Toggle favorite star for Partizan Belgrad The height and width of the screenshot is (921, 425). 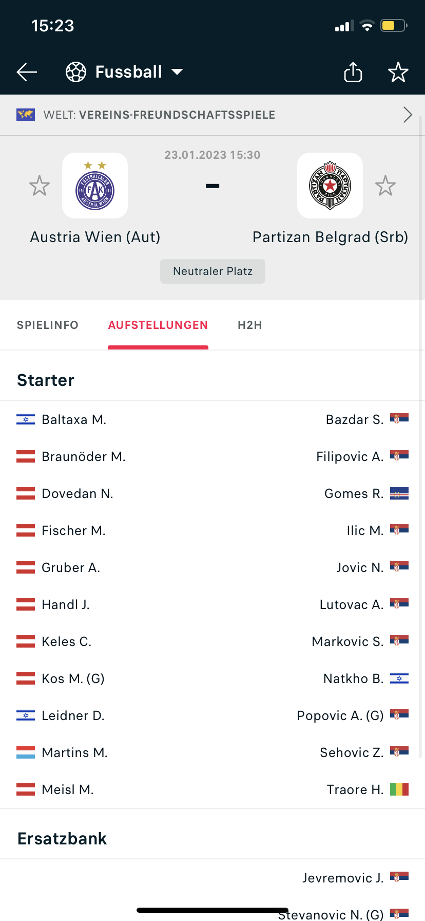pos(385,186)
